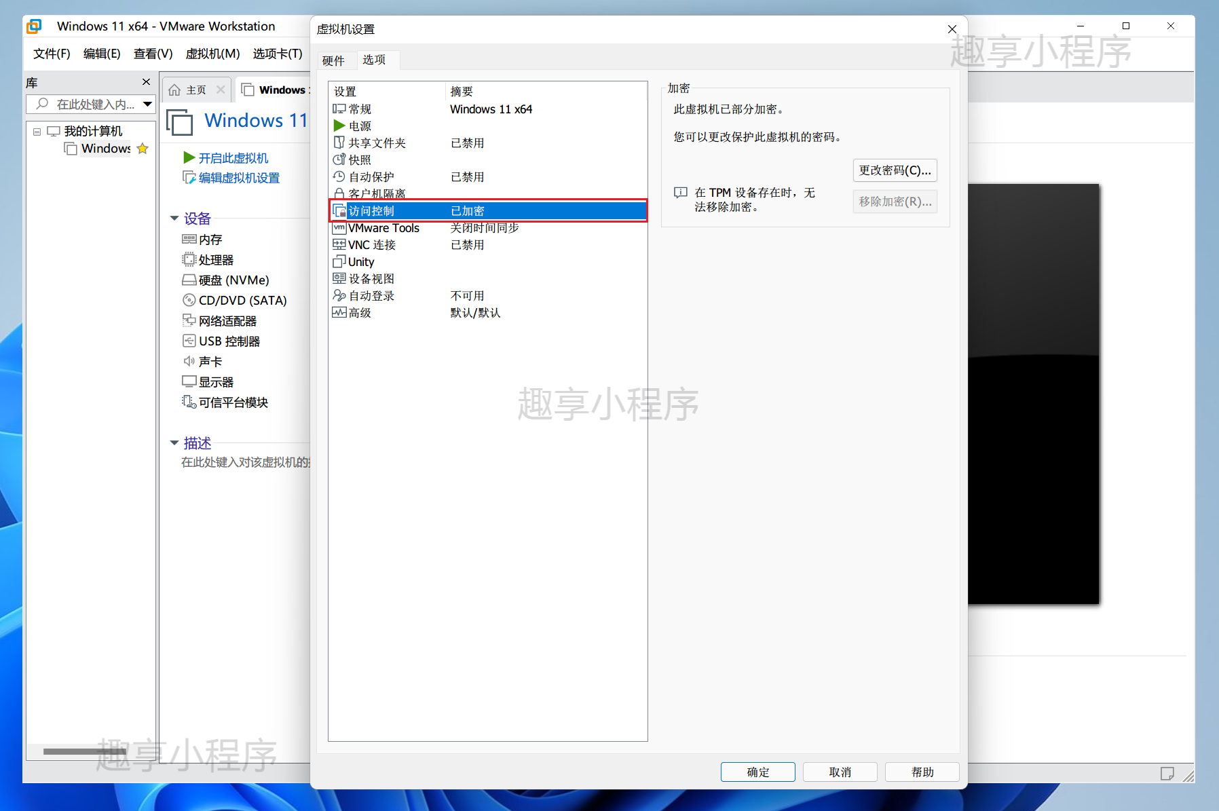The height and width of the screenshot is (811, 1219).
Task: Open the 虚拟机(M) menu
Action: click(x=212, y=54)
